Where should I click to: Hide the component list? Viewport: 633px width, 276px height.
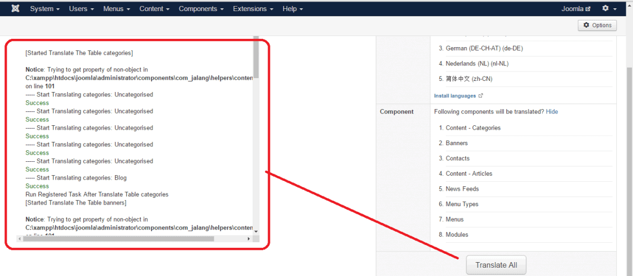point(551,111)
